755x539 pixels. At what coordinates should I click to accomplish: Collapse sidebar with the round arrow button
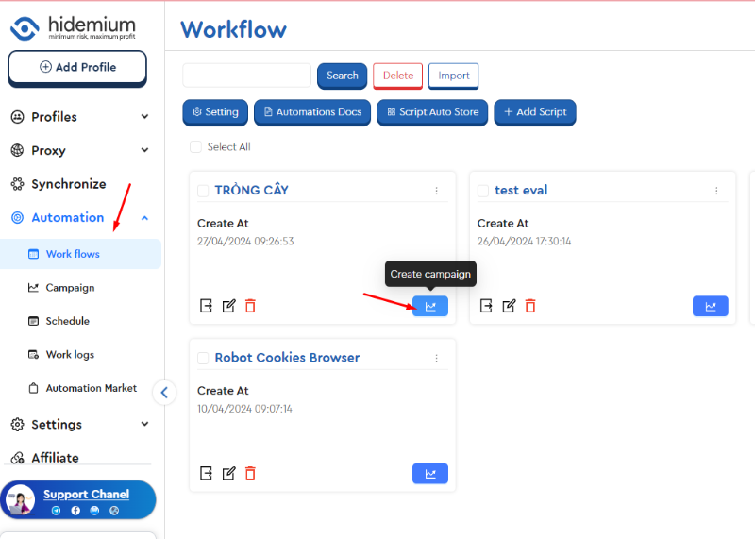pos(164,393)
